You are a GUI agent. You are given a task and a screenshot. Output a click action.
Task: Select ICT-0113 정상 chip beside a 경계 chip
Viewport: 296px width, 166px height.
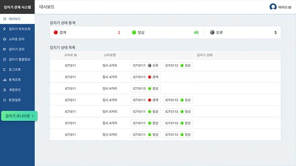178,100
